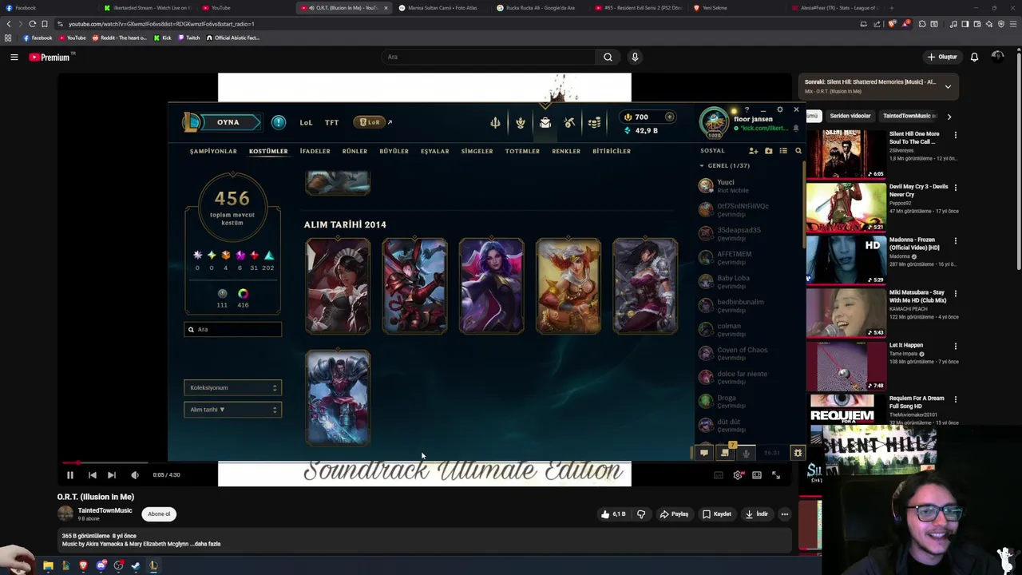Open the Store coins icon

click(594, 122)
